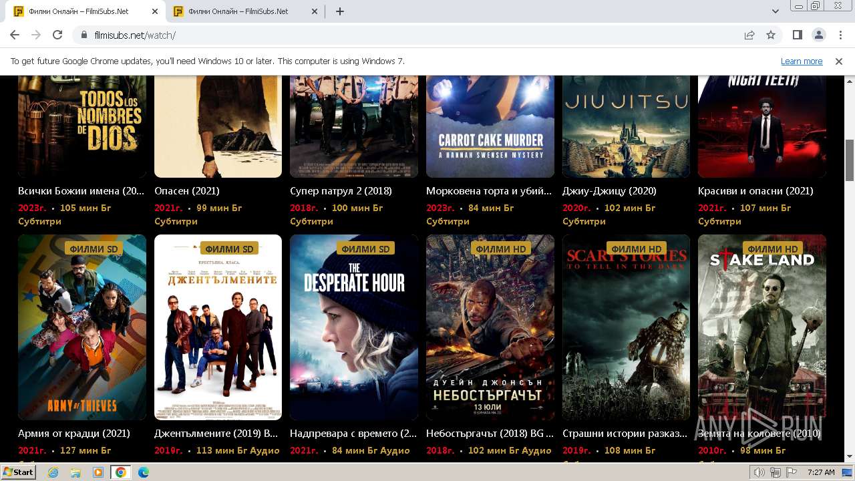Expand the tab search dropdown arrow
Viewport: 855px width, 481px height.
click(x=776, y=11)
